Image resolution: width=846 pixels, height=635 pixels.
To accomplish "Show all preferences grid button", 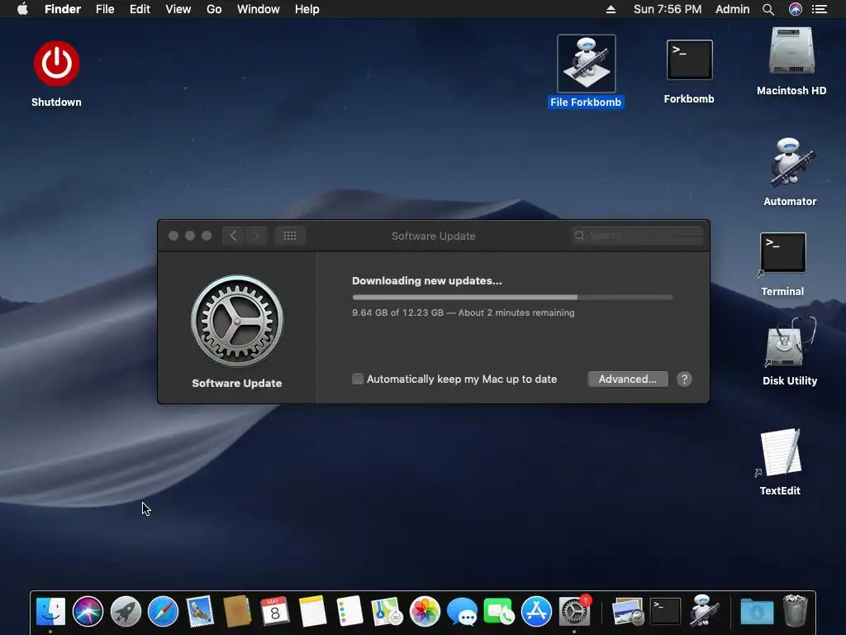I will (x=290, y=236).
